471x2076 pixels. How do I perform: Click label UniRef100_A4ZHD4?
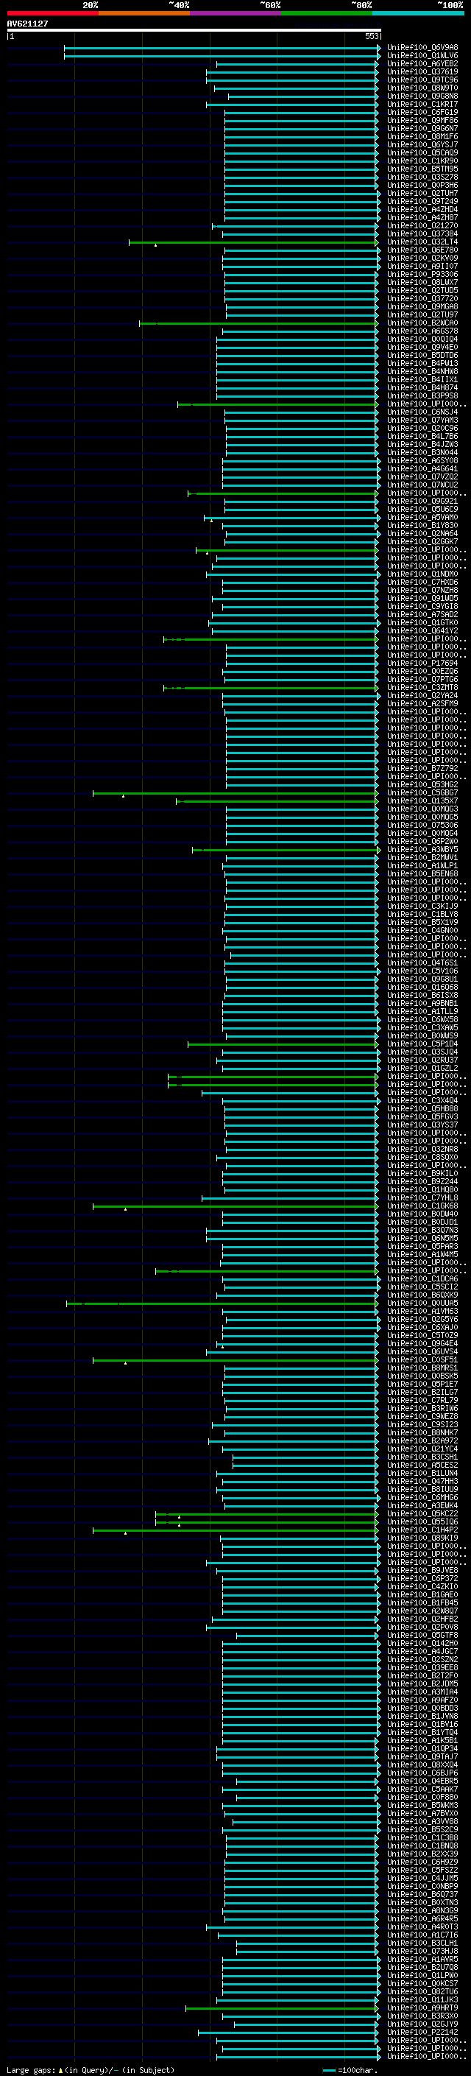coord(422,210)
